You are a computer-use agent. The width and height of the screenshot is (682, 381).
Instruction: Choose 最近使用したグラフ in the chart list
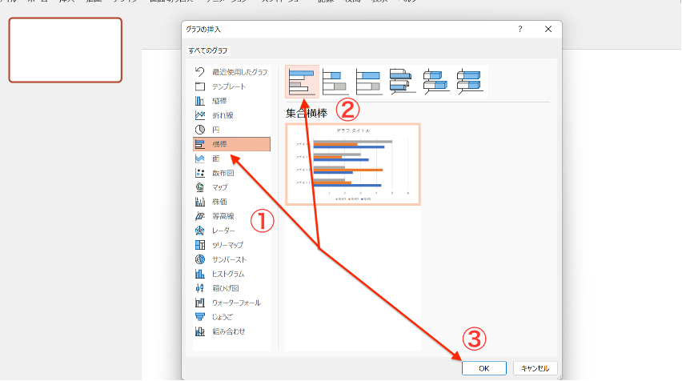click(x=231, y=72)
